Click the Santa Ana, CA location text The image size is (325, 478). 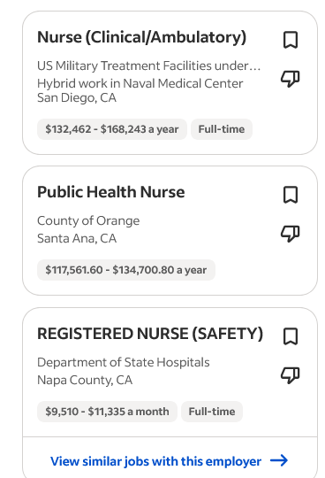(77, 238)
